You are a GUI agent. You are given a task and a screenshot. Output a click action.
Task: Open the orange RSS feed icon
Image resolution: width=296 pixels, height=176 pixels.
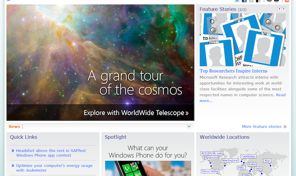tap(287, 1)
